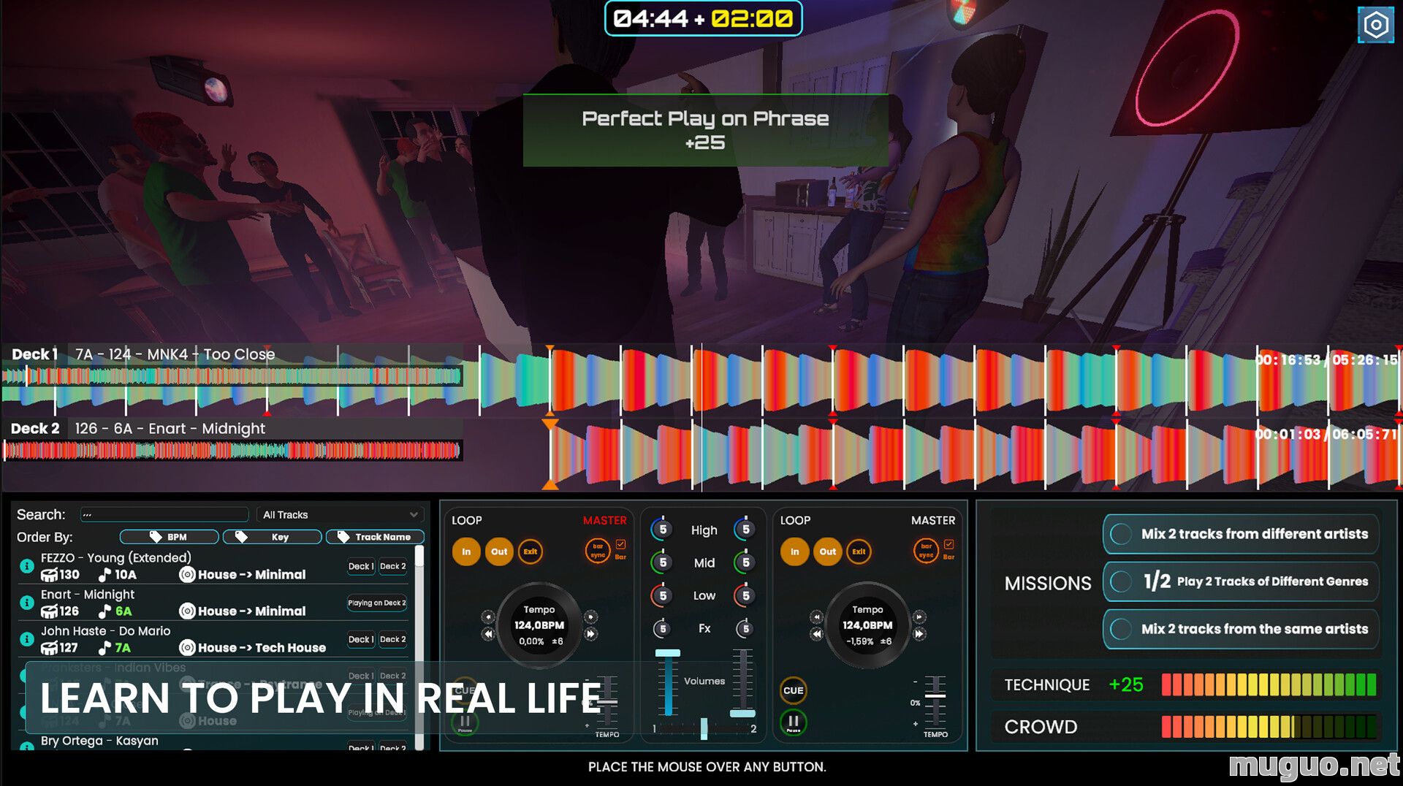Click the left High EQ knob
This screenshot has width=1403, height=786.
(x=662, y=530)
